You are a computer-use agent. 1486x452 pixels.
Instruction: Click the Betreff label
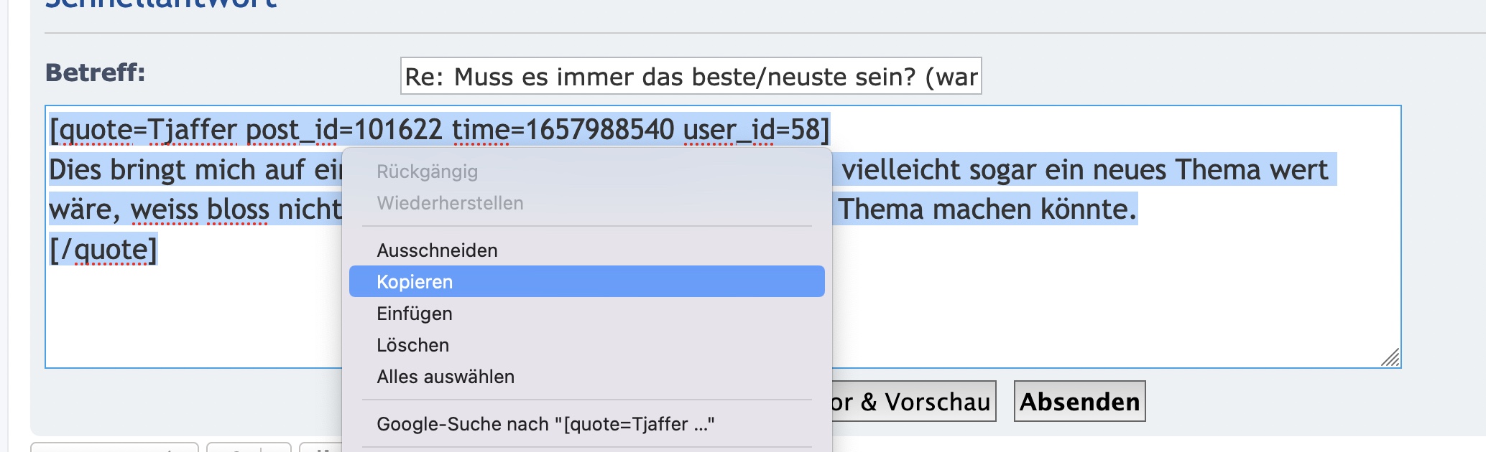point(95,72)
